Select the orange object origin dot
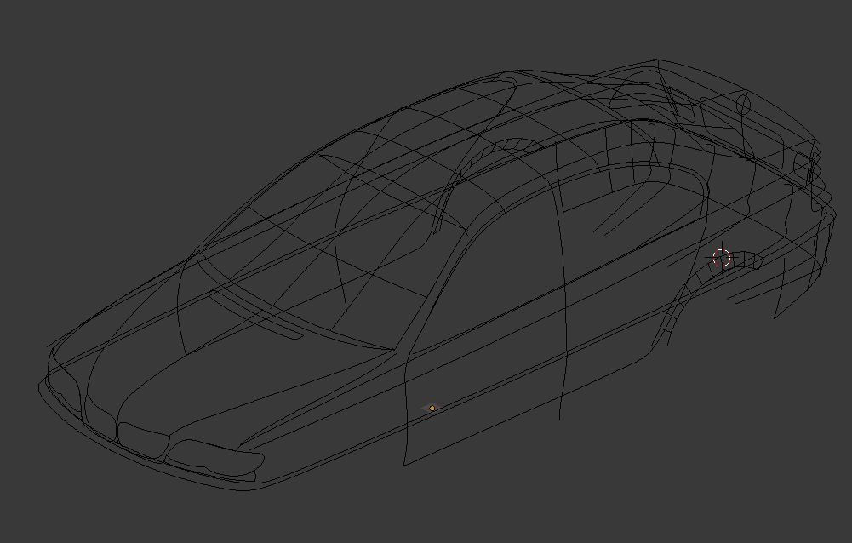 pos(432,409)
